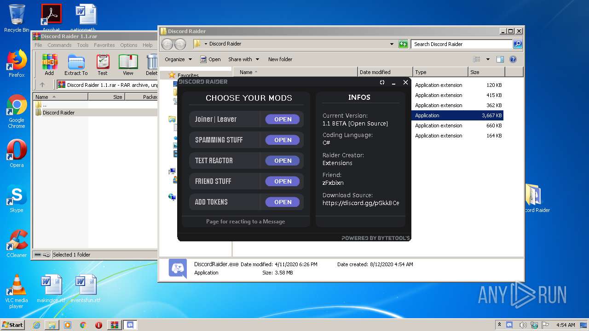The height and width of the screenshot is (331, 589).
Task: Click Open in Explorer toolbar
Action: [x=210, y=59]
